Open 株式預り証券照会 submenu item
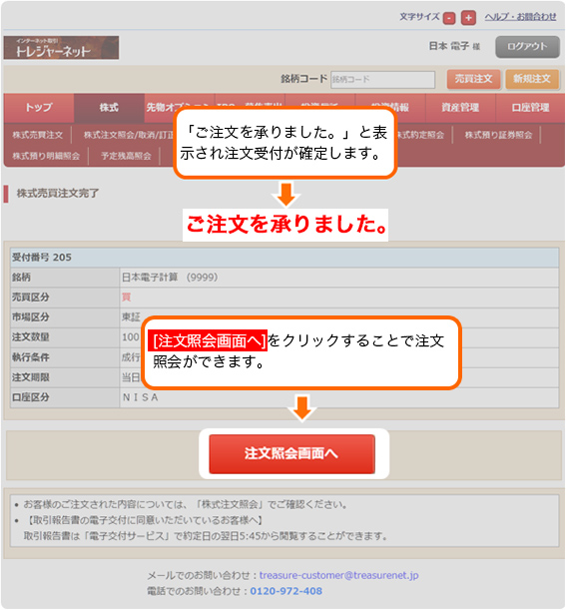 [498, 135]
